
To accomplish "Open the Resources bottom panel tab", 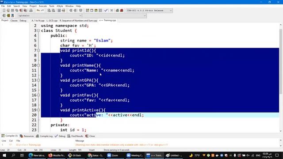I will (x=27, y=136).
